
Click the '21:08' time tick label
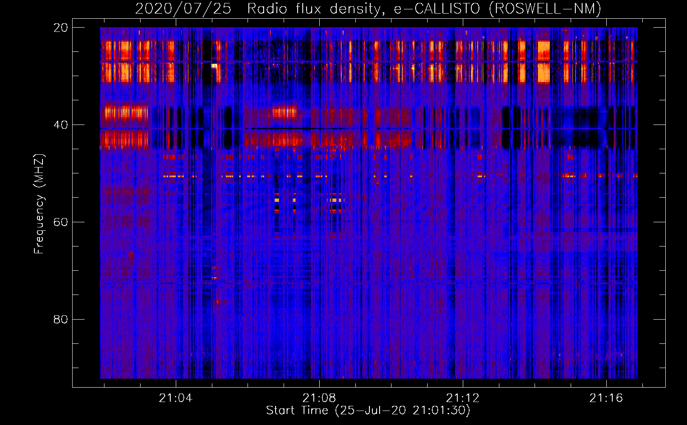tap(319, 398)
